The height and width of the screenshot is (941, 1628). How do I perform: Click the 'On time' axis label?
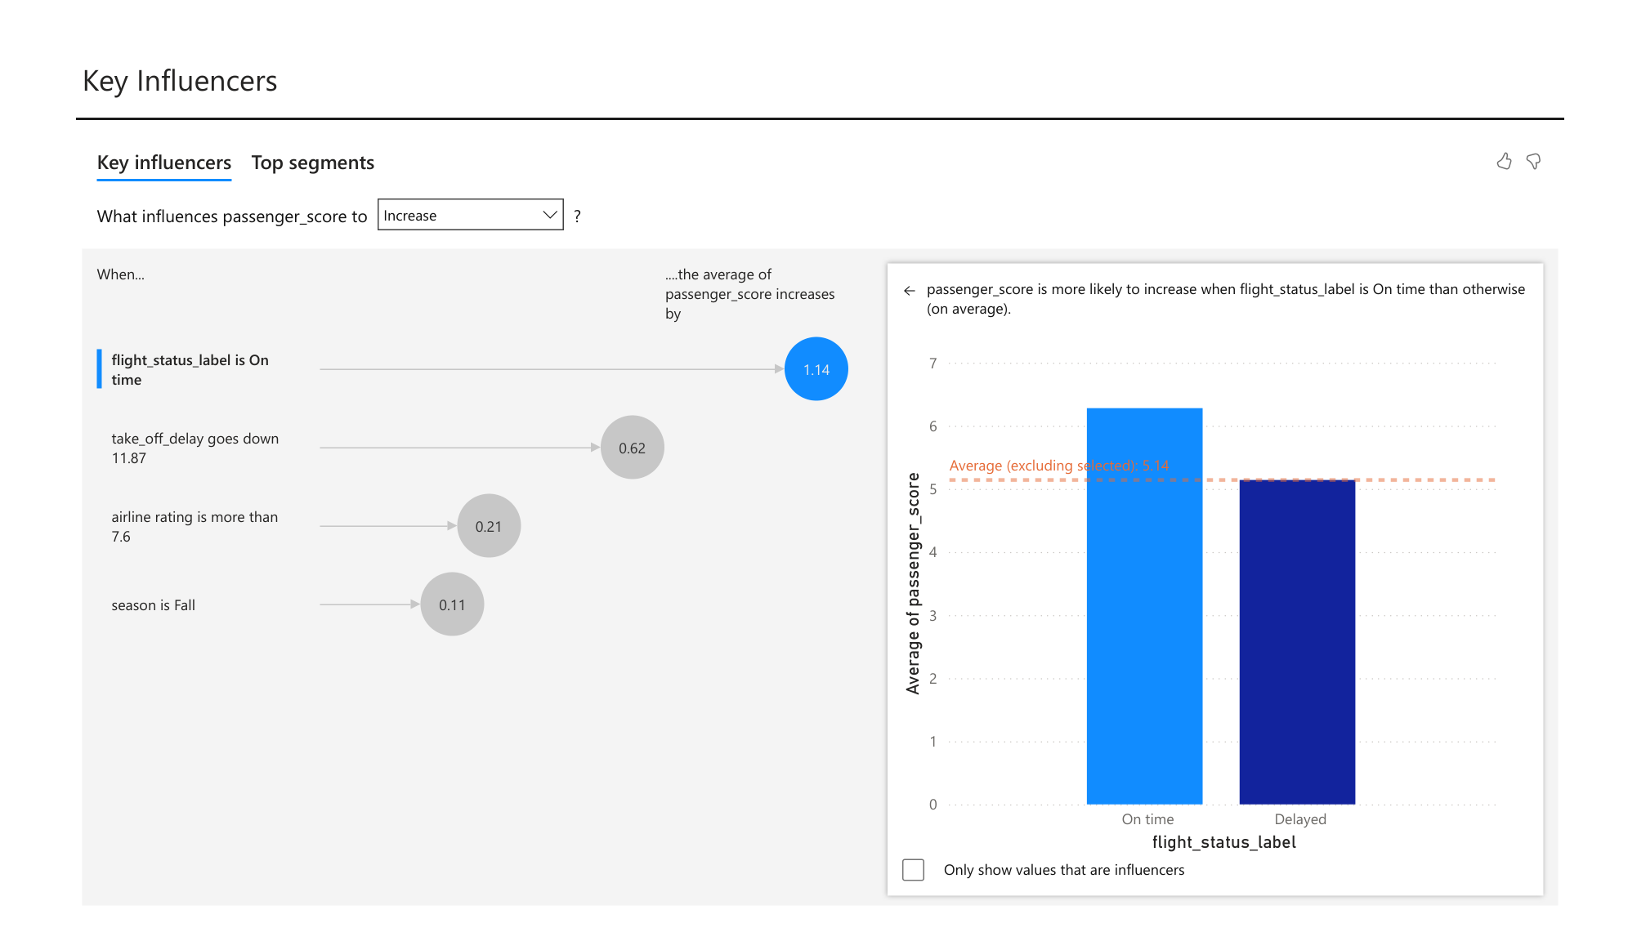coord(1147,819)
